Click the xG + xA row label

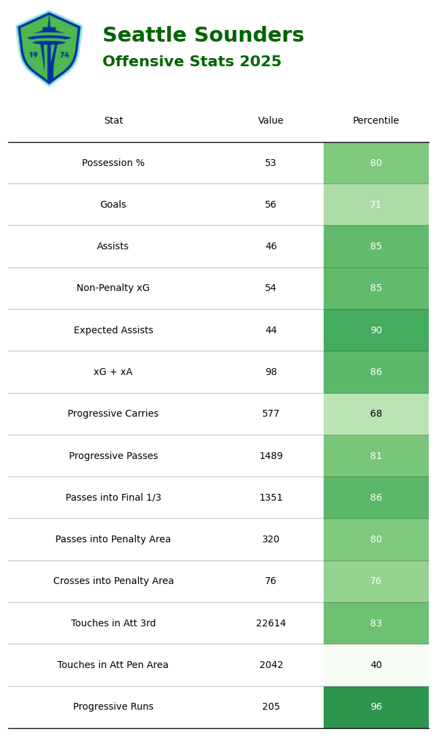[x=113, y=372]
